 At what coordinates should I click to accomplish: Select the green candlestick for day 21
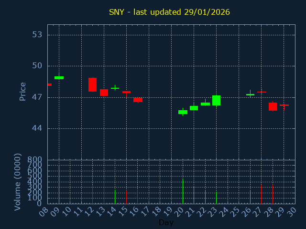[194, 108]
